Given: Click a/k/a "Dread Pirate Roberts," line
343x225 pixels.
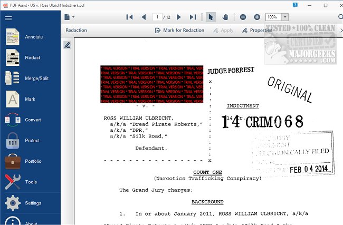Looking at the screenshot, I should (156, 124).
